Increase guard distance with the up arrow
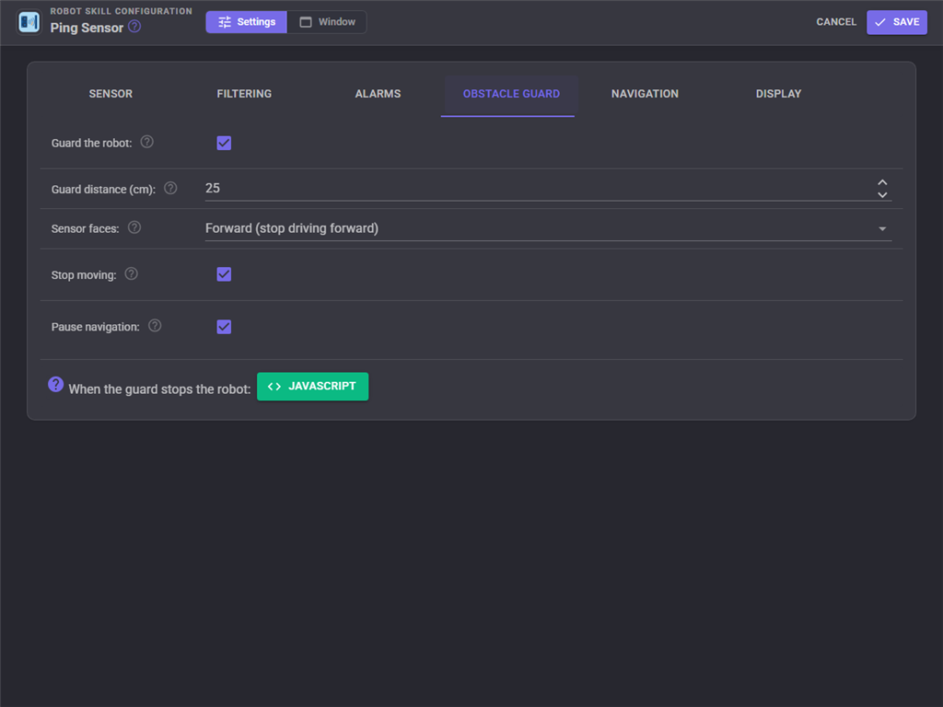The width and height of the screenshot is (943, 707). pyautogui.click(x=882, y=182)
